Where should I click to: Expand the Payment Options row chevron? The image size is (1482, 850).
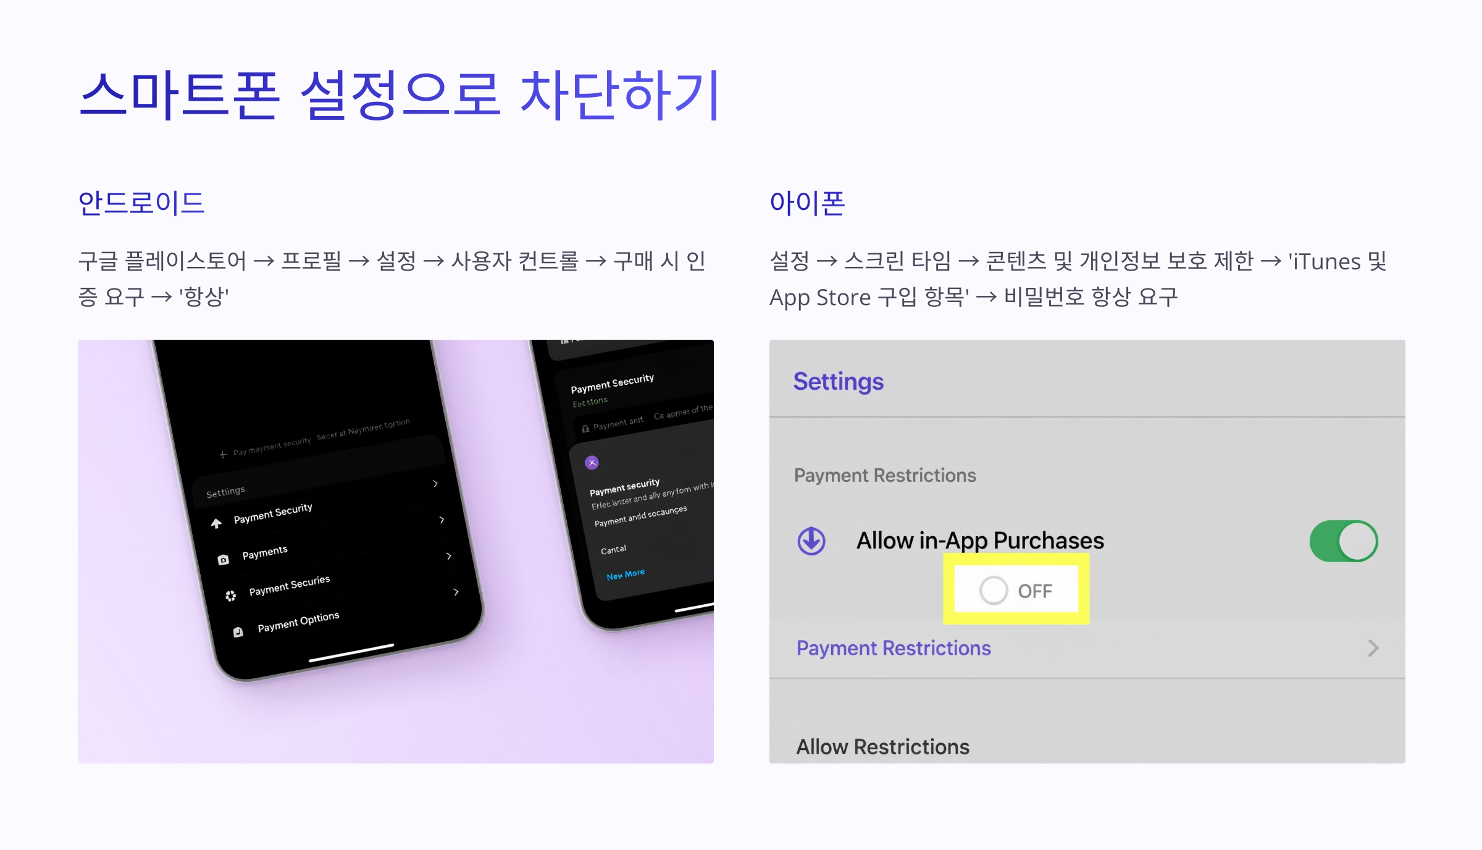pos(456,592)
